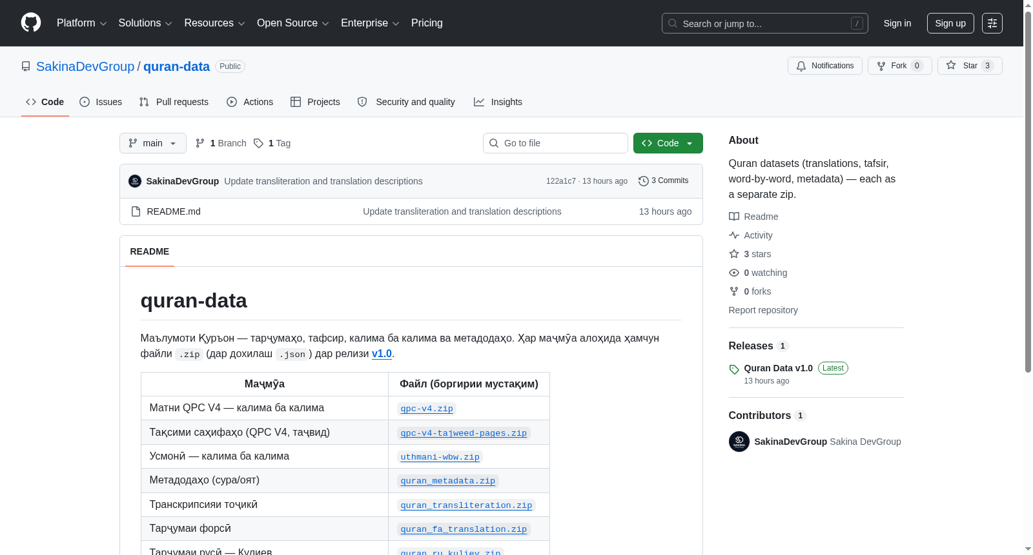Screen dimensions: 1033x555
Task: Open the Releases section heading
Action: point(759,346)
